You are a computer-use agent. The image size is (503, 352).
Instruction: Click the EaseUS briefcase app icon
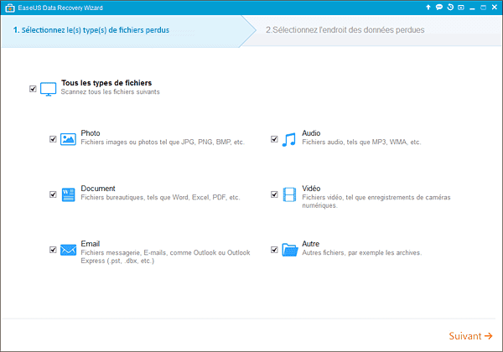coord(10,8)
